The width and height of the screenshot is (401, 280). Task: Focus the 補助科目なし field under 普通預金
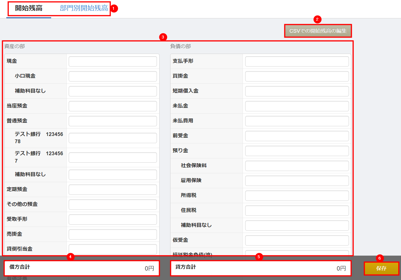click(x=113, y=175)
